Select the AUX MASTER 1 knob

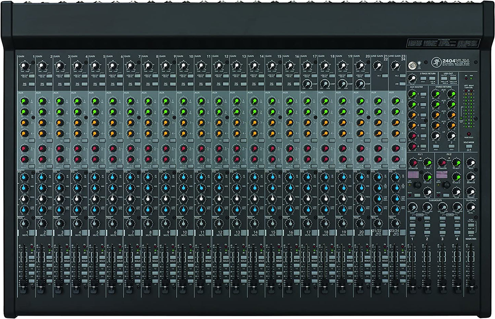pos(412,94)
